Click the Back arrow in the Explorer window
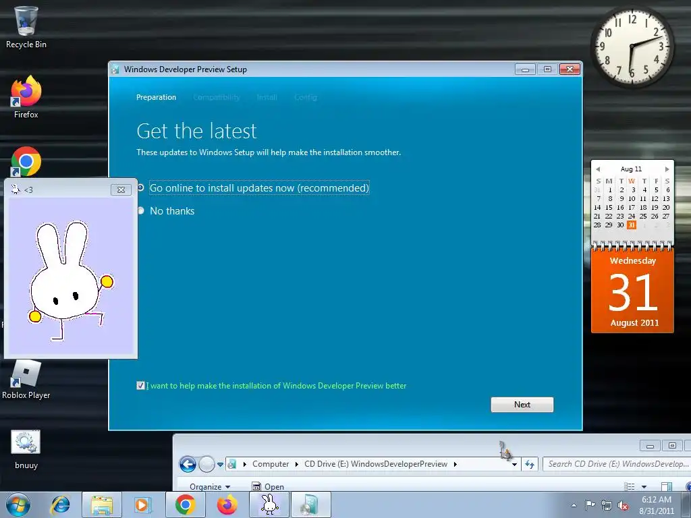This screenshot has width=691, height=518. [x=188, y=464]
